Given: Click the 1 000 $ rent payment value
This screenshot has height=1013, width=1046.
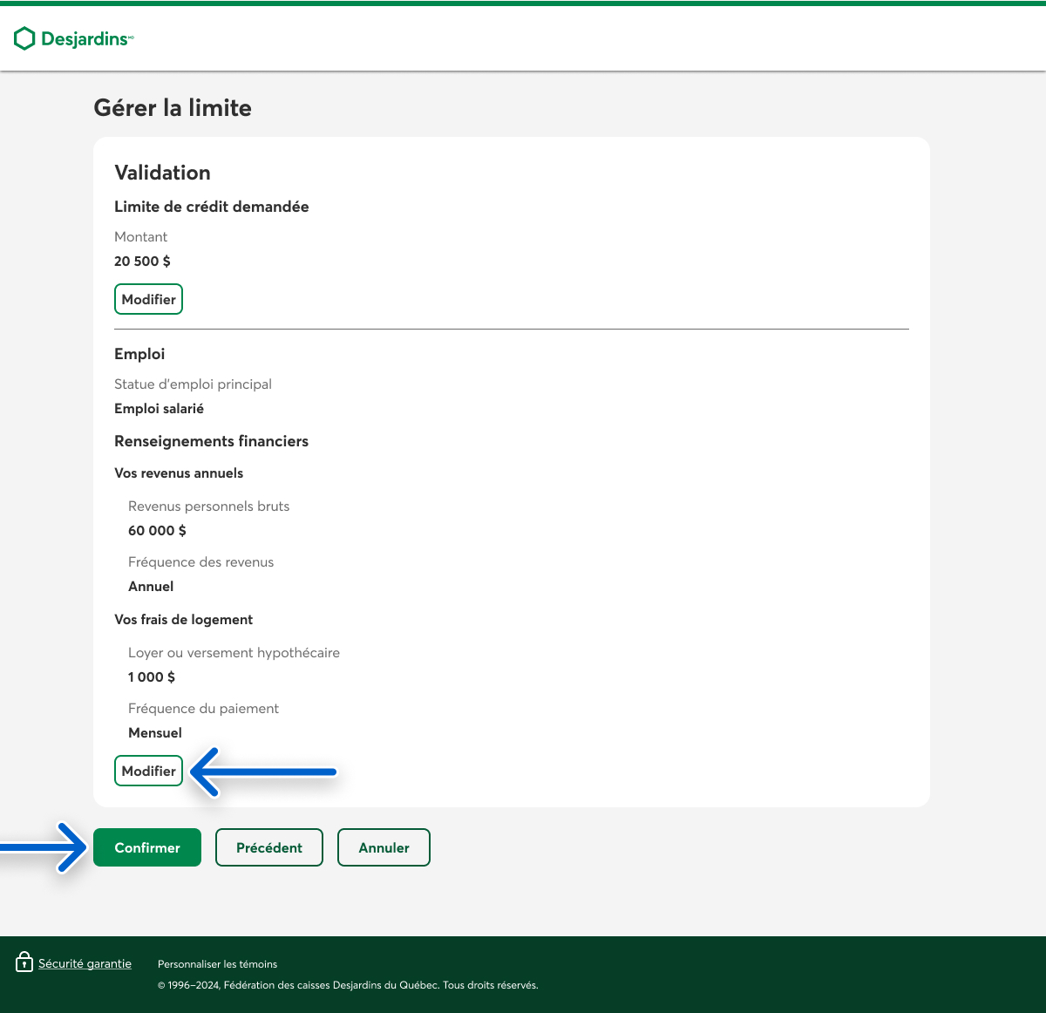Looking at the screenshot, I should click(x=152, y=677).
